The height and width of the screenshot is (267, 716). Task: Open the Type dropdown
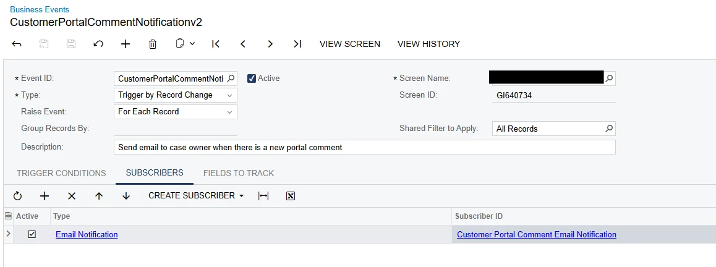click(x=230, y=95)
